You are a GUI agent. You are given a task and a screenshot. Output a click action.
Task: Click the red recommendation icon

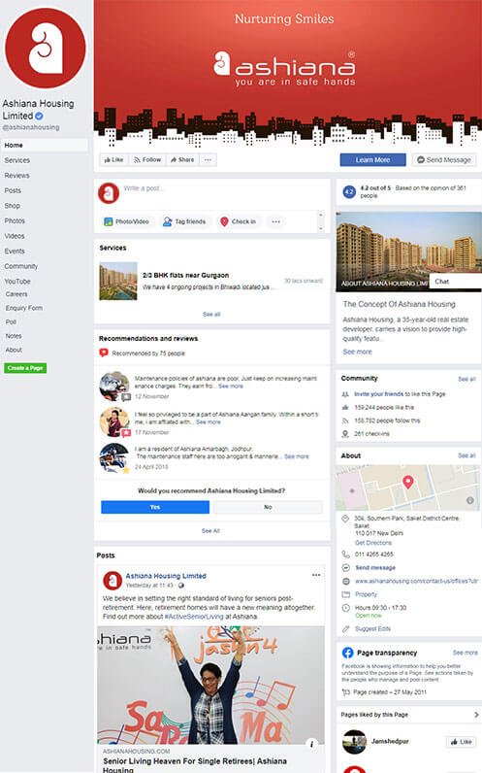point(104,353)
